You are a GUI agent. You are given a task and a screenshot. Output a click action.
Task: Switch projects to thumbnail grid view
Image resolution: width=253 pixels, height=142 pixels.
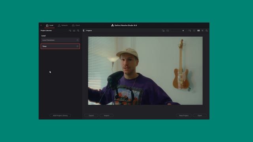coord(198,31)
